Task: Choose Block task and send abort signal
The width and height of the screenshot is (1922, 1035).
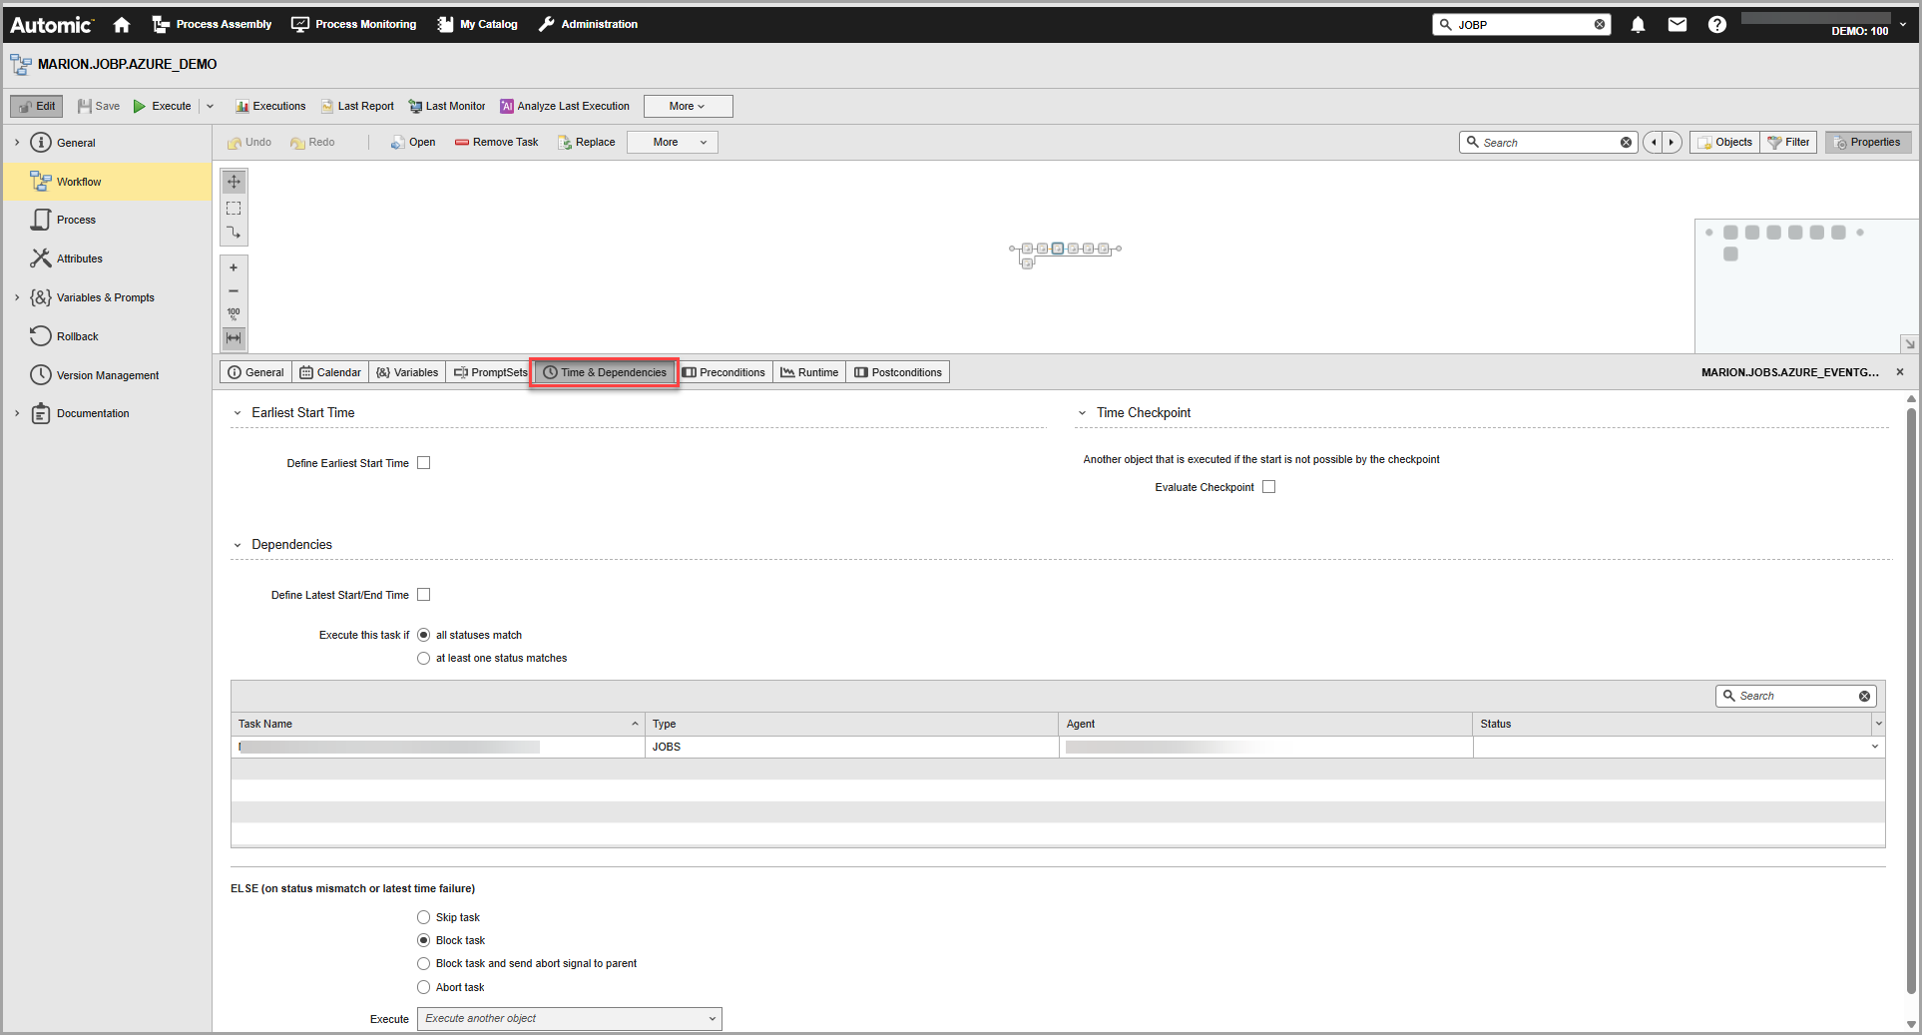Action: coord(423,963)
